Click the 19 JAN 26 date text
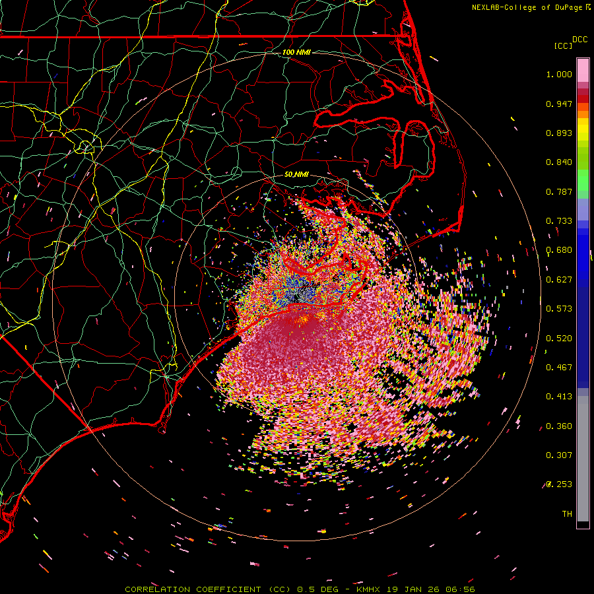594x594 pixels. 414,589
